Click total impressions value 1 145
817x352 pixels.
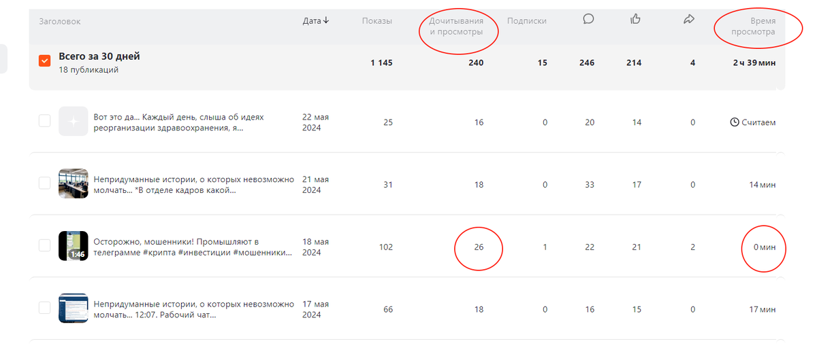(381, 63)
